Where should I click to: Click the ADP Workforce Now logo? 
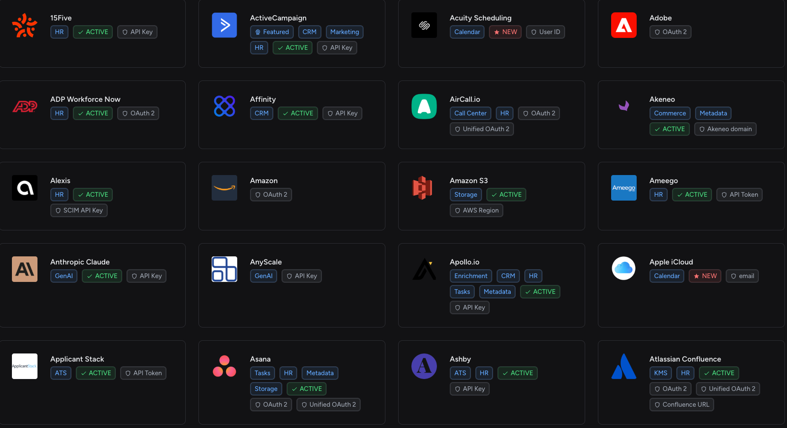(24, 106)
